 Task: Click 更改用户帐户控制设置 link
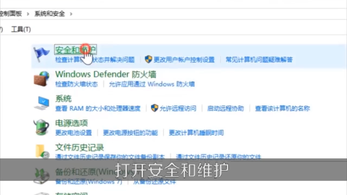point(184,59)
